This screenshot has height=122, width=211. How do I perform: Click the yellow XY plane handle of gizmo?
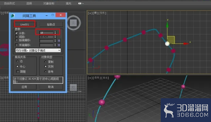tap(171, 40)
